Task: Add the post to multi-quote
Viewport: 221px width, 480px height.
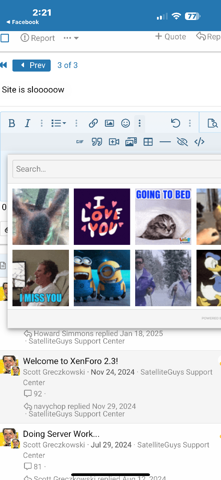Action: tap(170, 37)
